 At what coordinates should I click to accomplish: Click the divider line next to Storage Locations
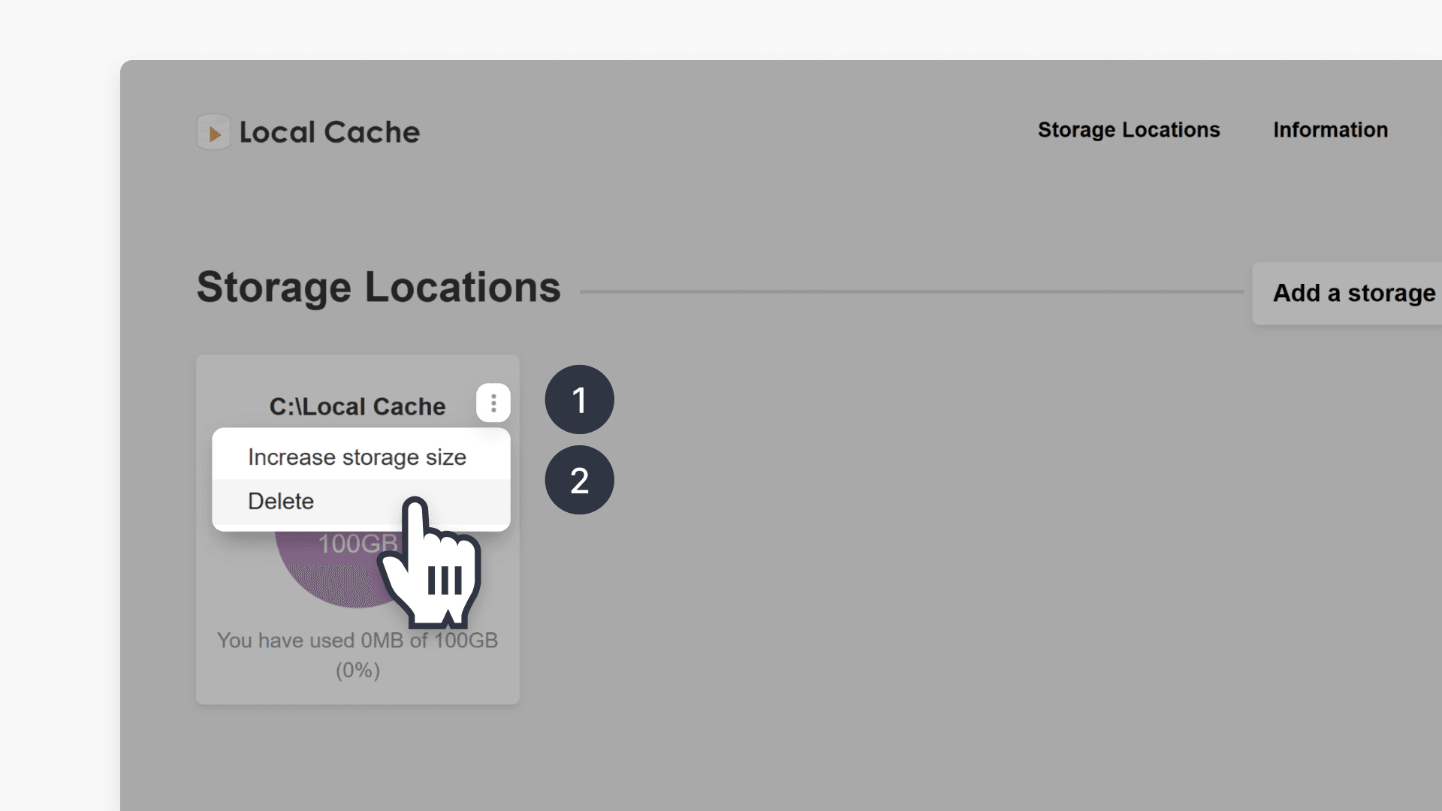901,289
